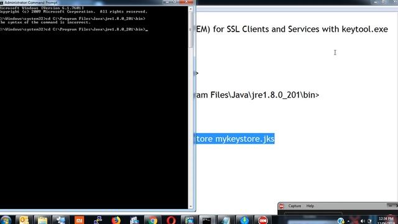
Task: Open the system clock showing 12:34 PM
Action: 386,220
